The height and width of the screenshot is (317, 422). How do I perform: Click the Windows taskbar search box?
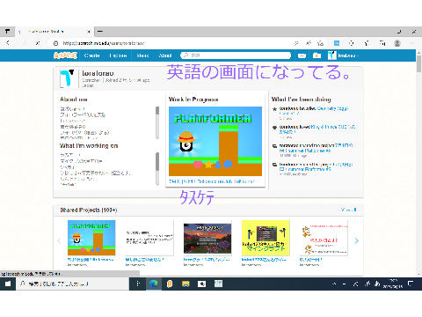click(x=73, y=284)
